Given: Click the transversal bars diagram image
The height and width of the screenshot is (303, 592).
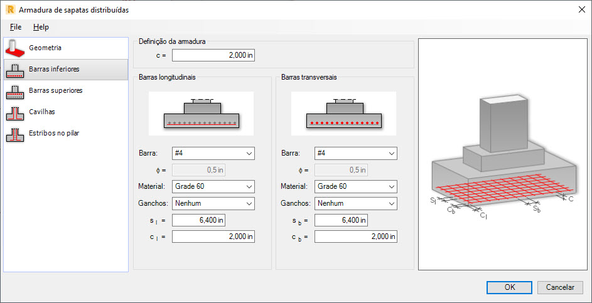Looking at the screenshot, I should pos(343,113).
